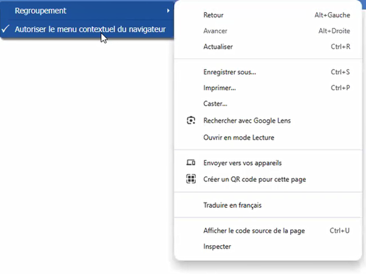This screenshot has width=366, height=274.
Task: Uncheck Autoriser le menu contextuel du navigateur
Action: pos(87,29)
